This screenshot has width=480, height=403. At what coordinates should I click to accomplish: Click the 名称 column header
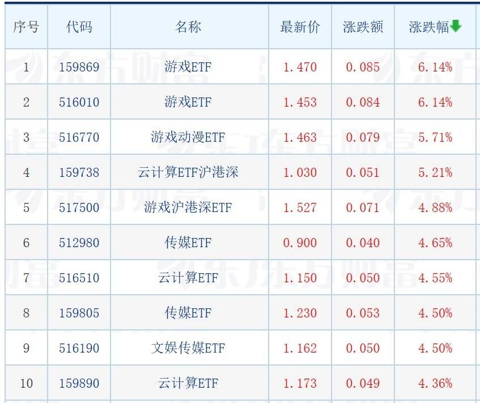188,27
